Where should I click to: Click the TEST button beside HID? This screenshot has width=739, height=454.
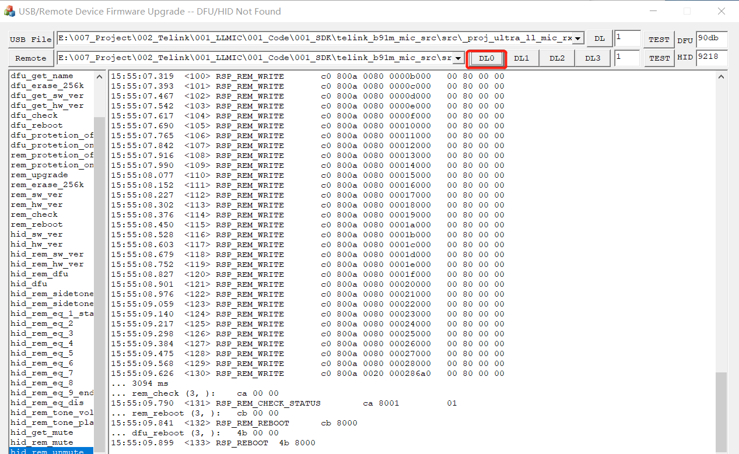[x=659, y=58]
